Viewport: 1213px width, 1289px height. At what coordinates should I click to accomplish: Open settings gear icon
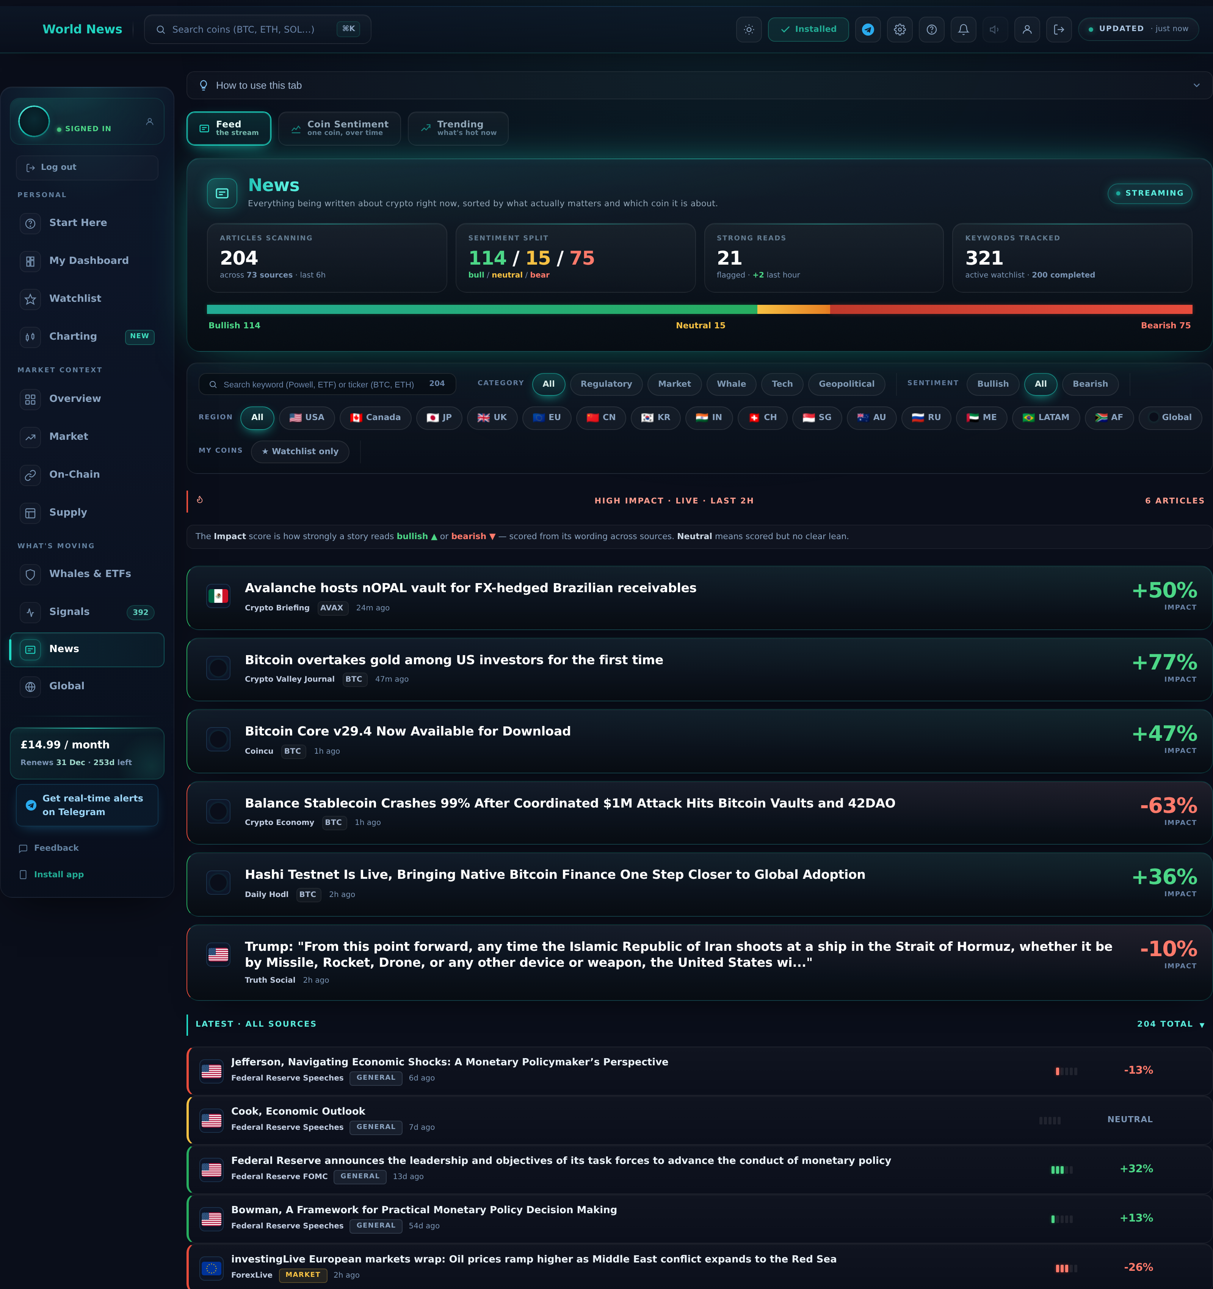click(899, 29)
